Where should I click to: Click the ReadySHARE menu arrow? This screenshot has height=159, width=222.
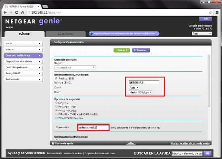tap(40, 73)
